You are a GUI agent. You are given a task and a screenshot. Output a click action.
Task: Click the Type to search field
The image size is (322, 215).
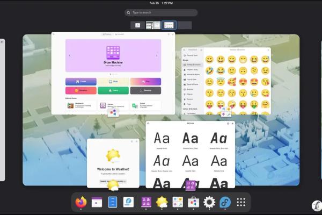pyautogui.click(x=161, y=12)
